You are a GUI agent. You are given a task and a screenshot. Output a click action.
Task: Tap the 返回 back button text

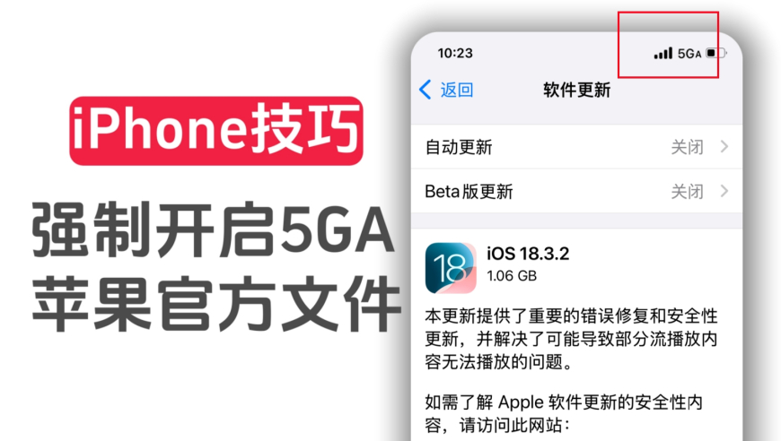click(x=456, y=90)
